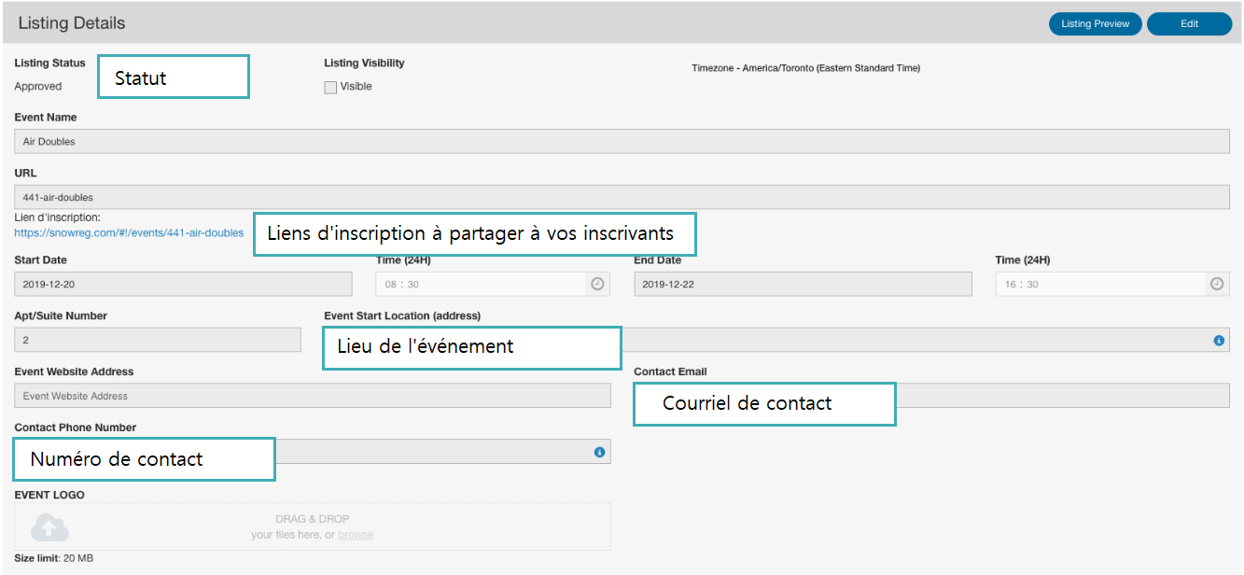Click the Event Logo drag and drop area

[x=313, y=526]
